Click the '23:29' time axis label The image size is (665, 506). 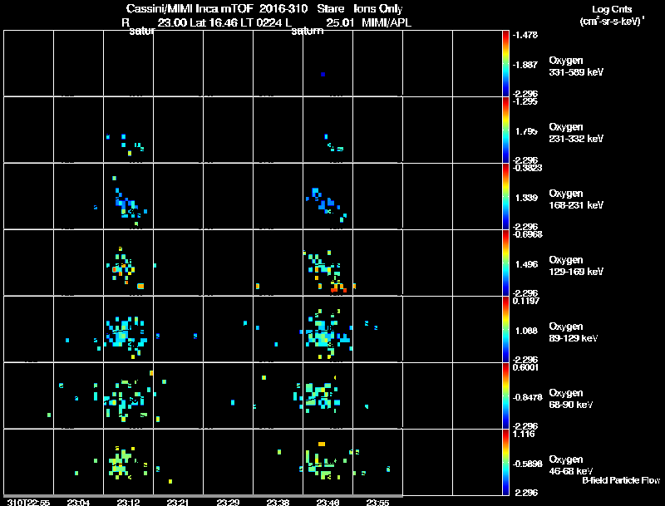228,502
